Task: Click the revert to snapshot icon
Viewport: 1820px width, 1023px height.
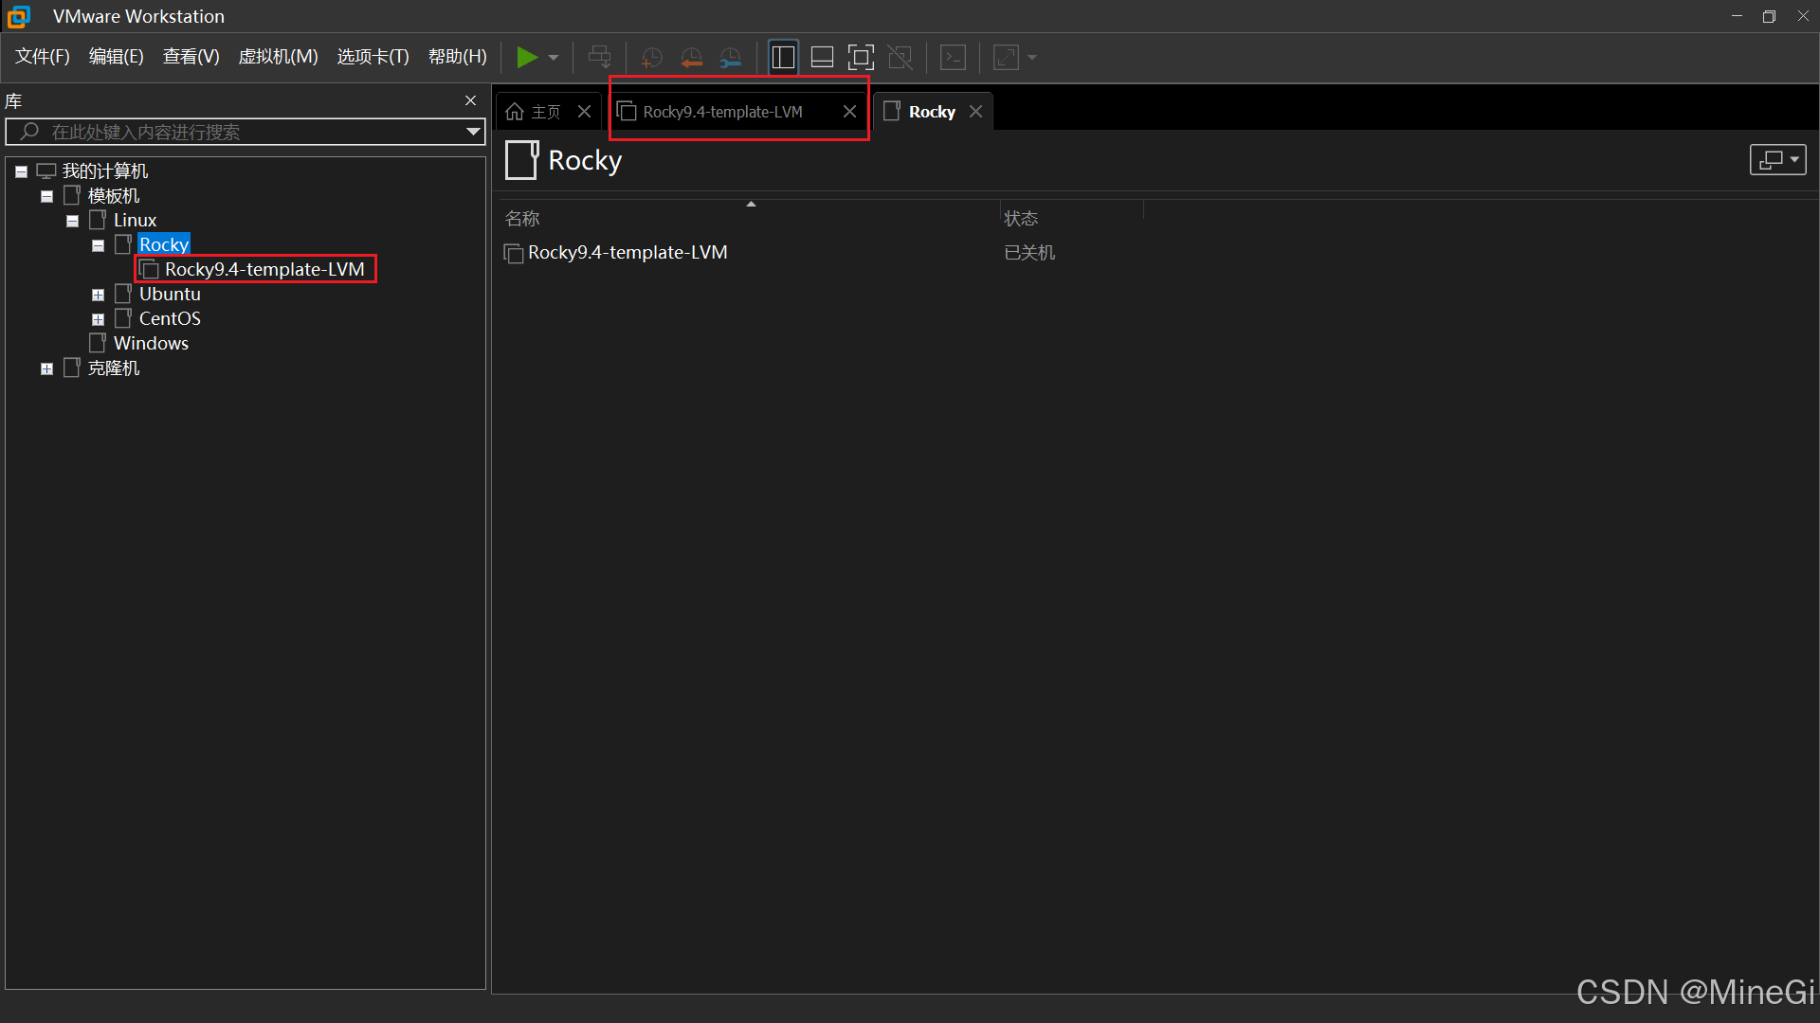Action: click(x=691, y=58)
